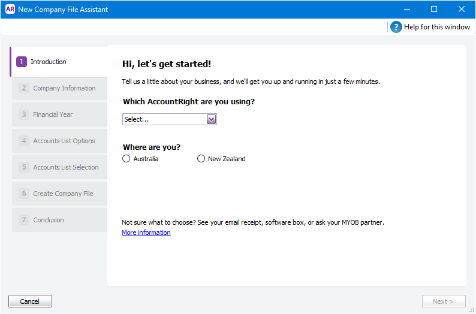Open the Accounts List Selection step

click(x=66, y=167)
